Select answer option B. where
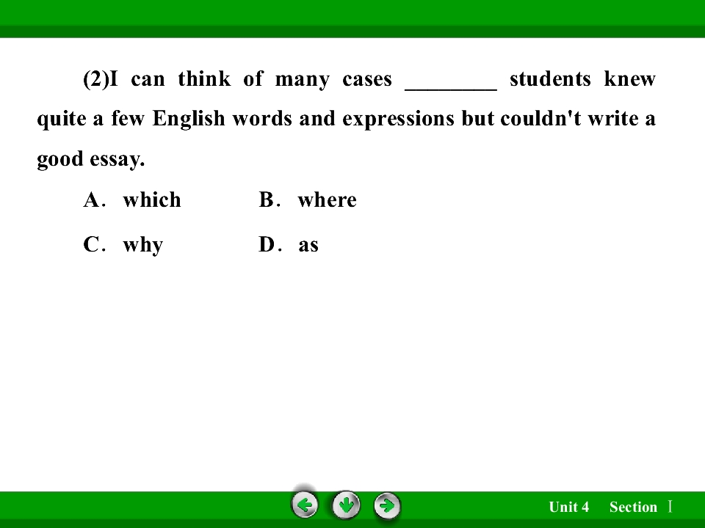Screen dimensions: 705x528 click(308, 200)
